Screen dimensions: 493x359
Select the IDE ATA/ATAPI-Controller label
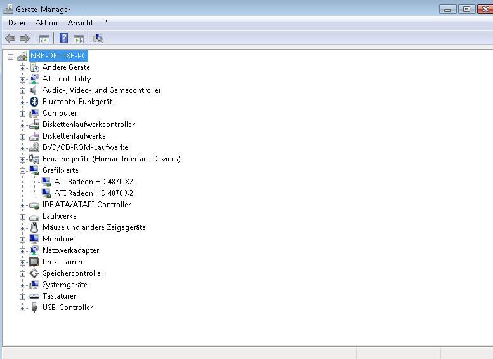click(86, 205)
